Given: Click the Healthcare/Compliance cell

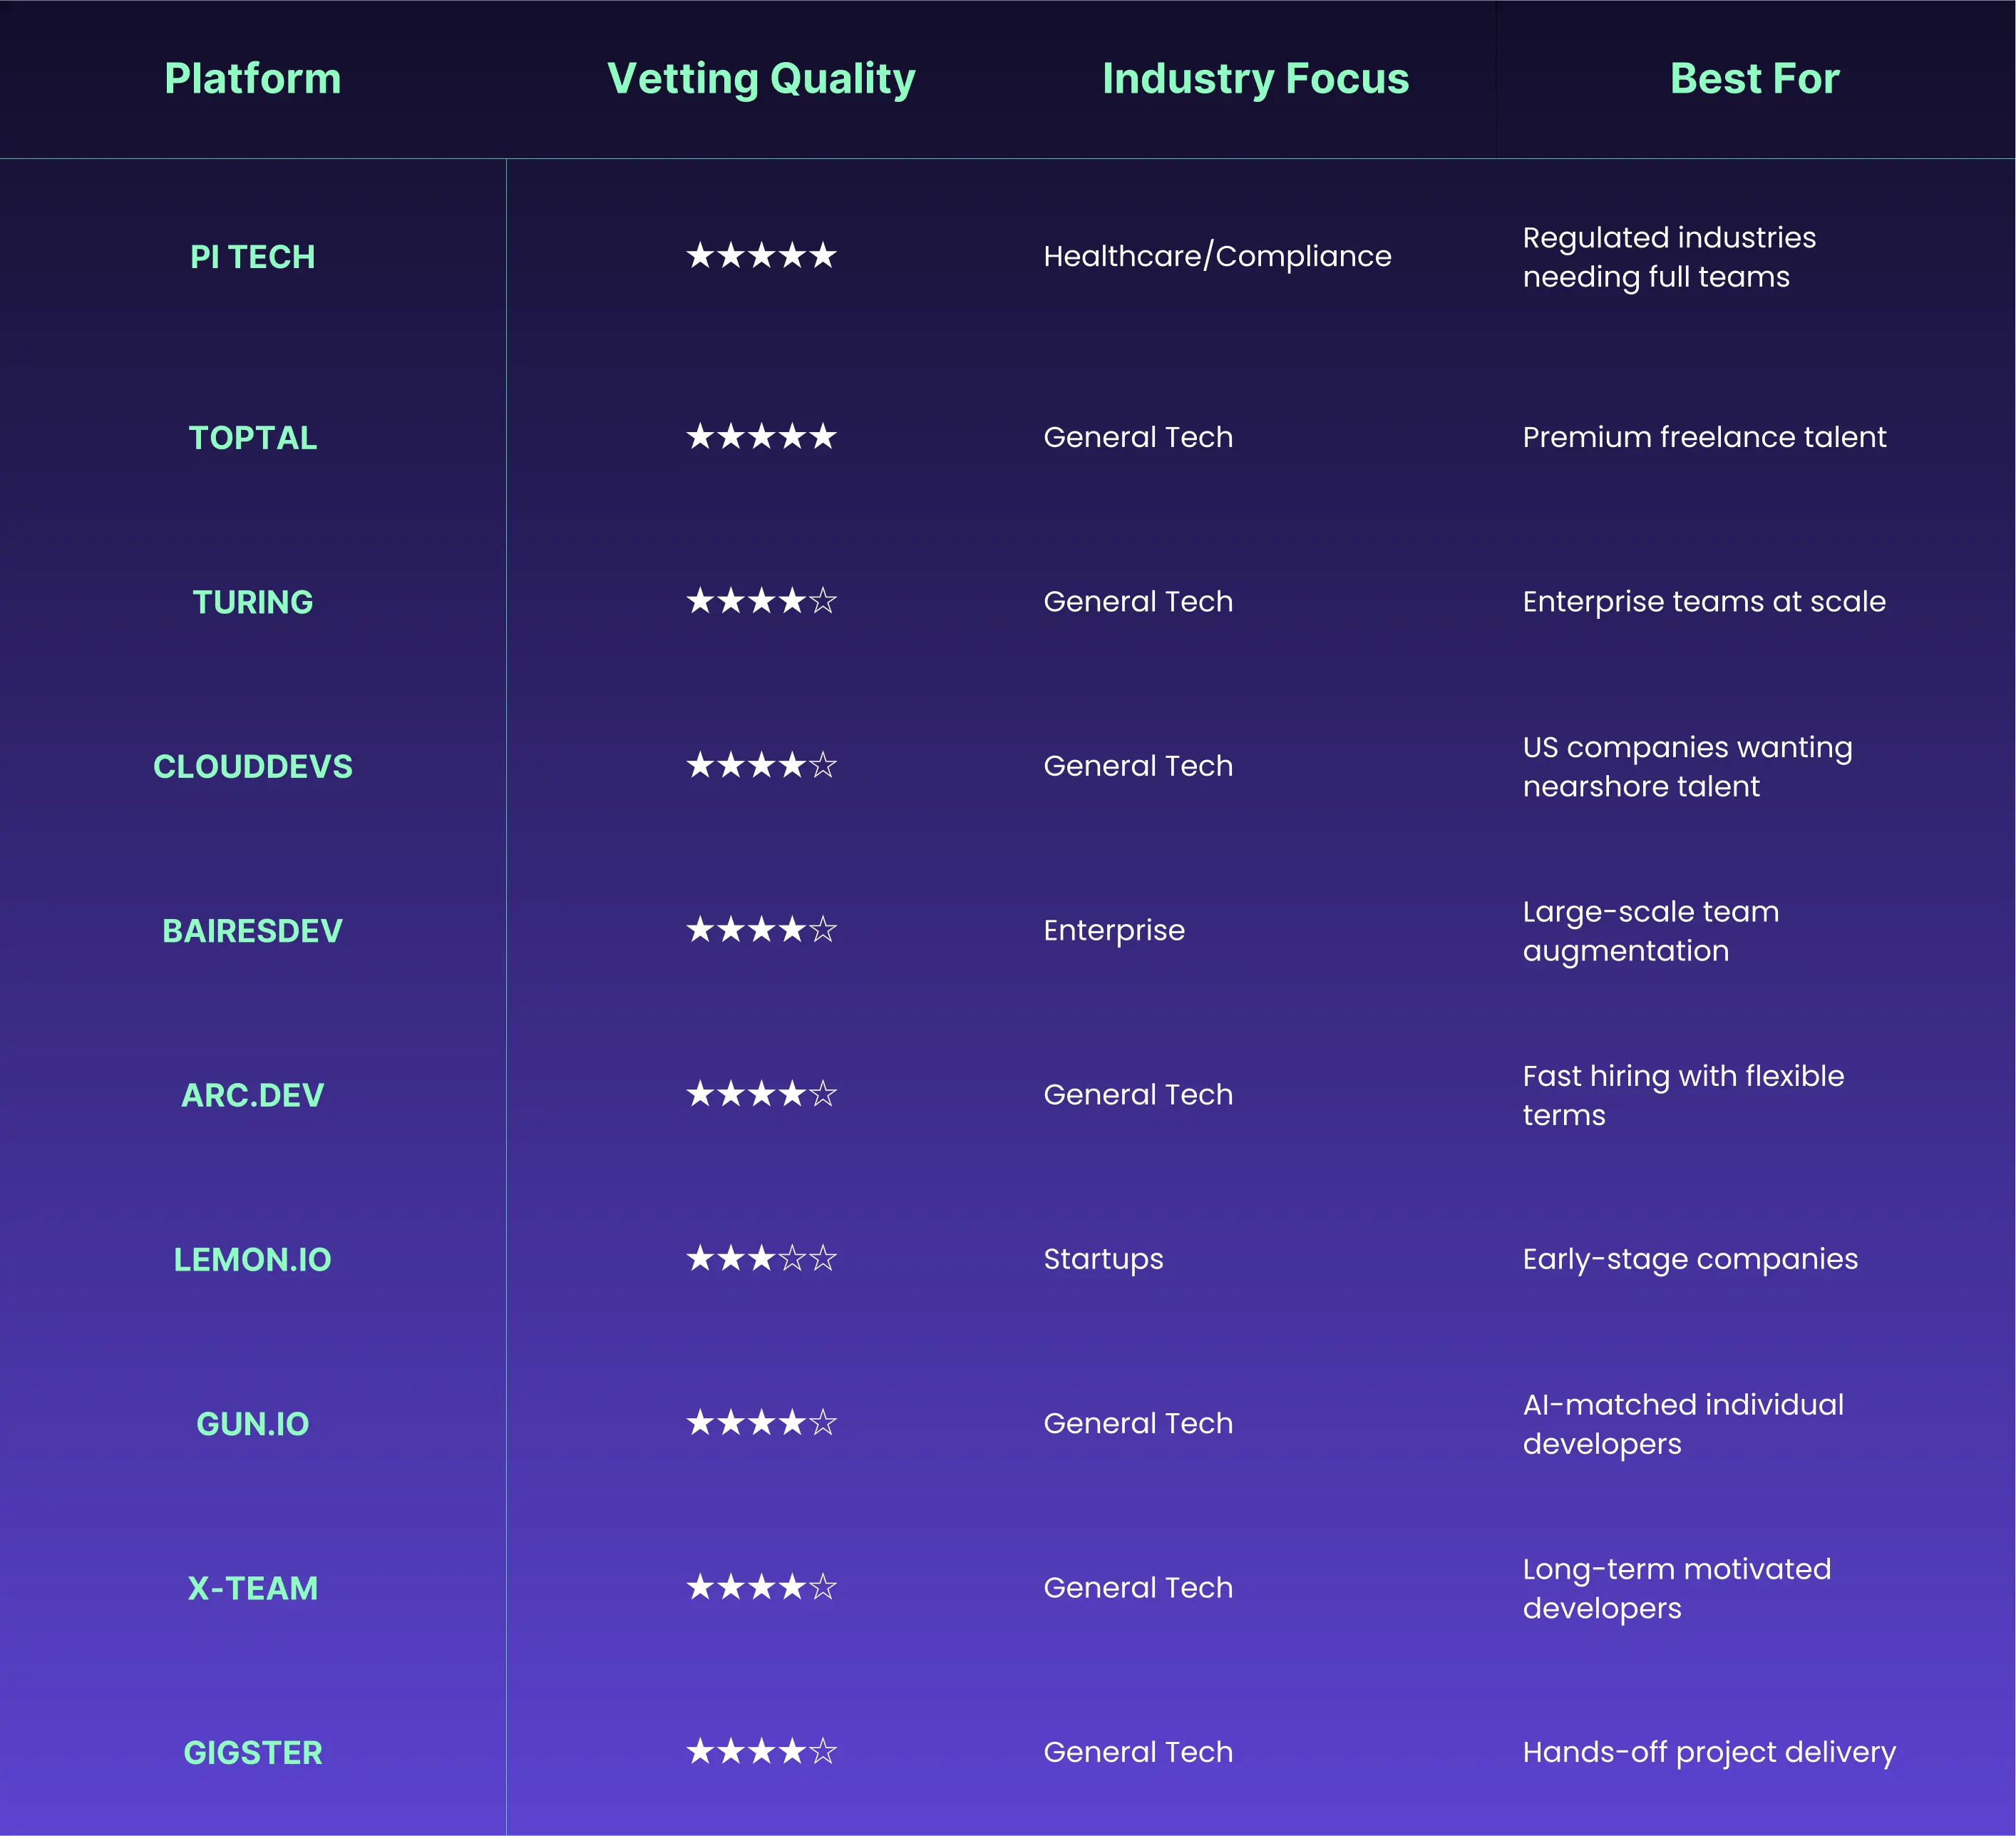Looking at the screenshot, I should click(x=1217, y=257).
